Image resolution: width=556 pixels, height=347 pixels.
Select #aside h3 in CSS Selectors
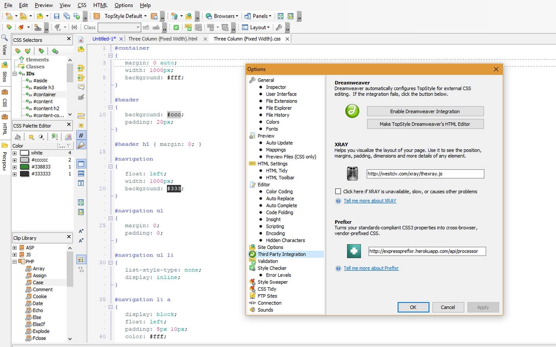(x=44, y=88)
